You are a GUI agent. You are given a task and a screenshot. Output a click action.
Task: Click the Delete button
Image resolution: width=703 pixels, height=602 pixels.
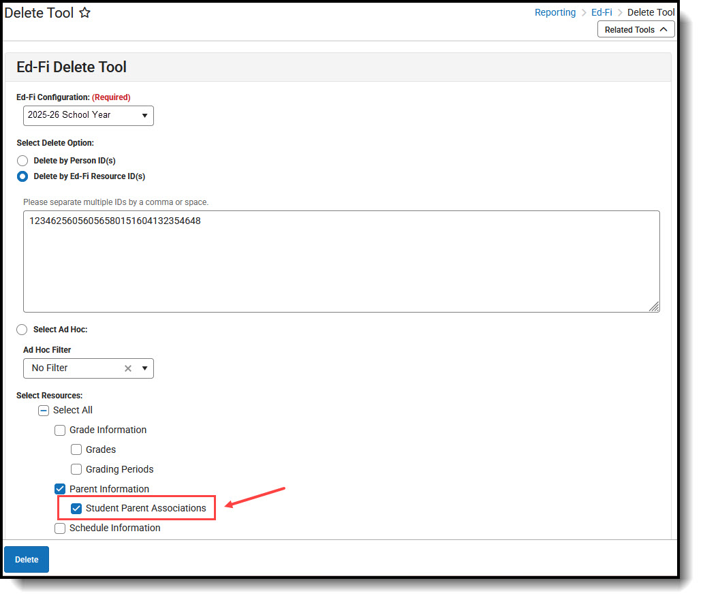pyautogui.click(x=26, y=559)
